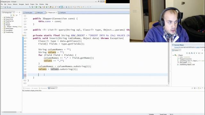
Task: Expand the Game of Life project
Action: 3,19
